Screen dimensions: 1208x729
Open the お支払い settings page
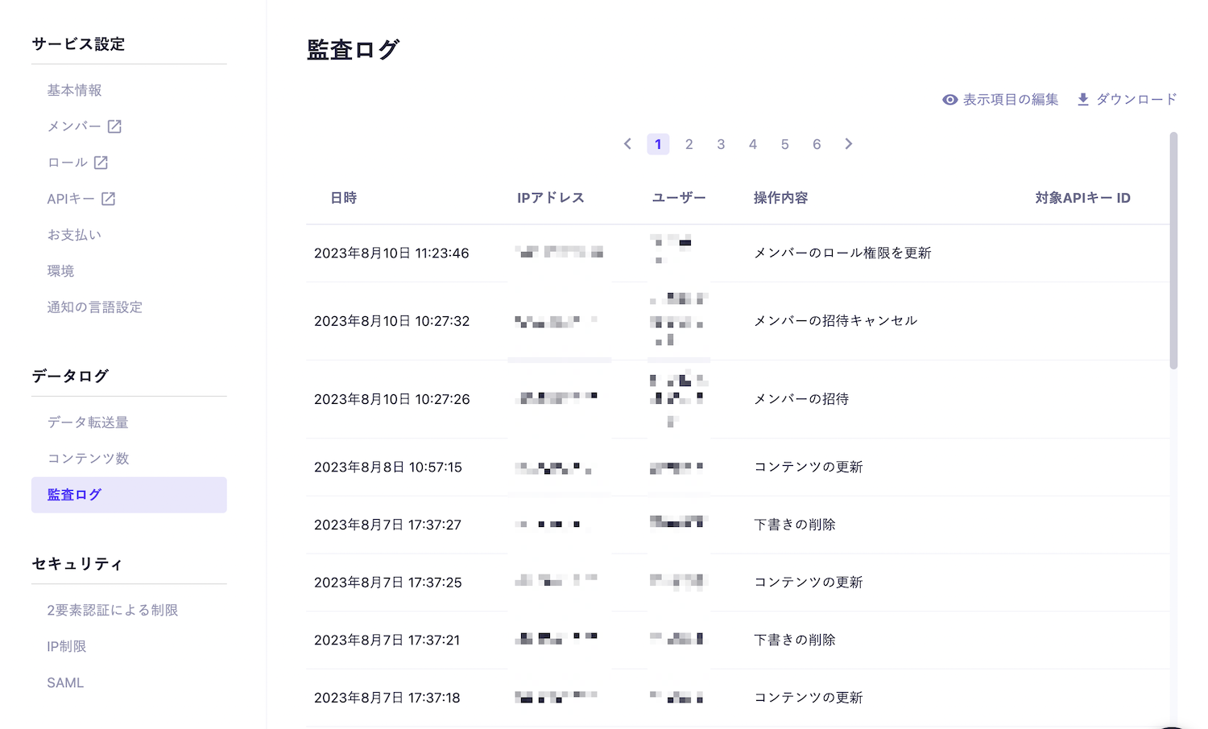click(x=74, y=234)
